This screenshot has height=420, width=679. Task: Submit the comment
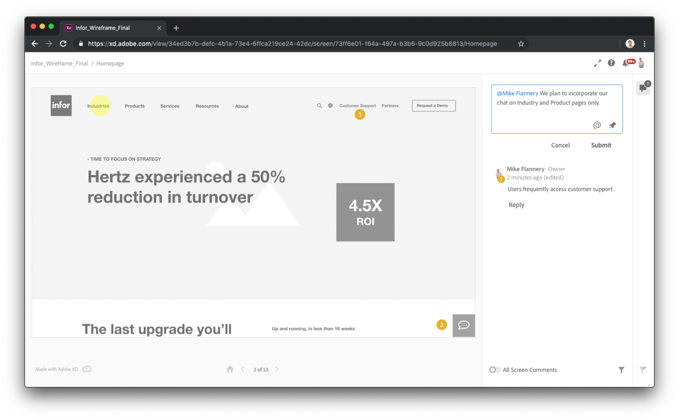tap(601, 145)
